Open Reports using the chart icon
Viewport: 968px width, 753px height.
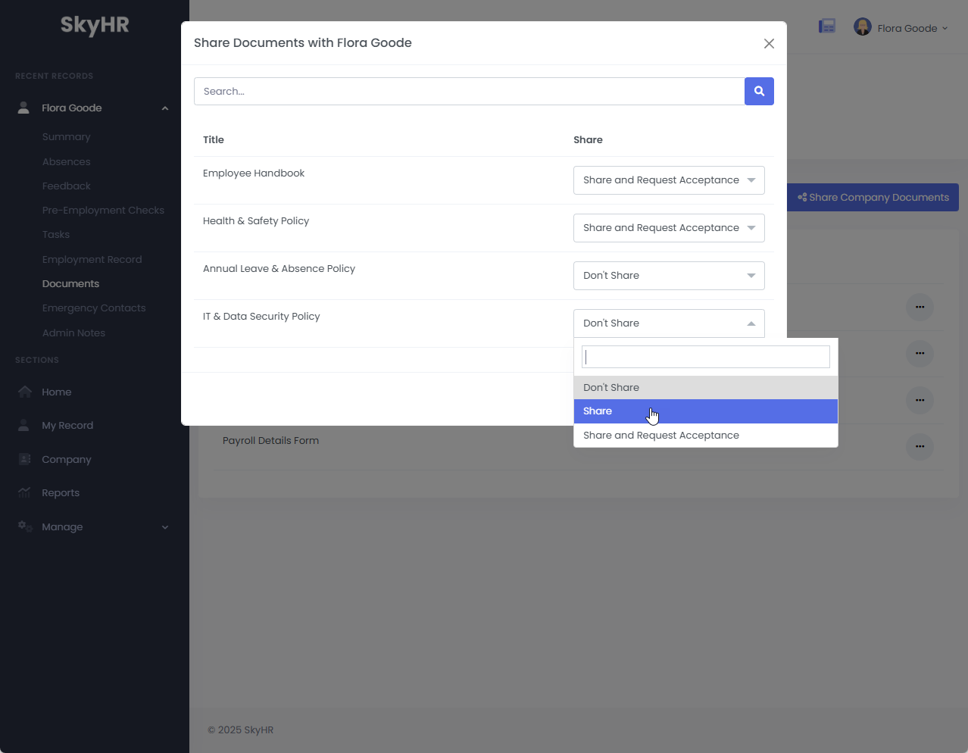(x=26, y=492)
